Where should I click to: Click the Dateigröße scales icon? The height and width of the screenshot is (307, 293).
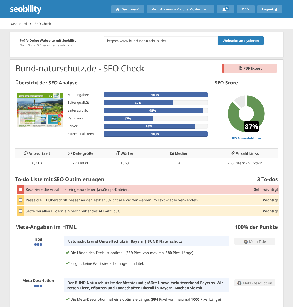[70, 153]
